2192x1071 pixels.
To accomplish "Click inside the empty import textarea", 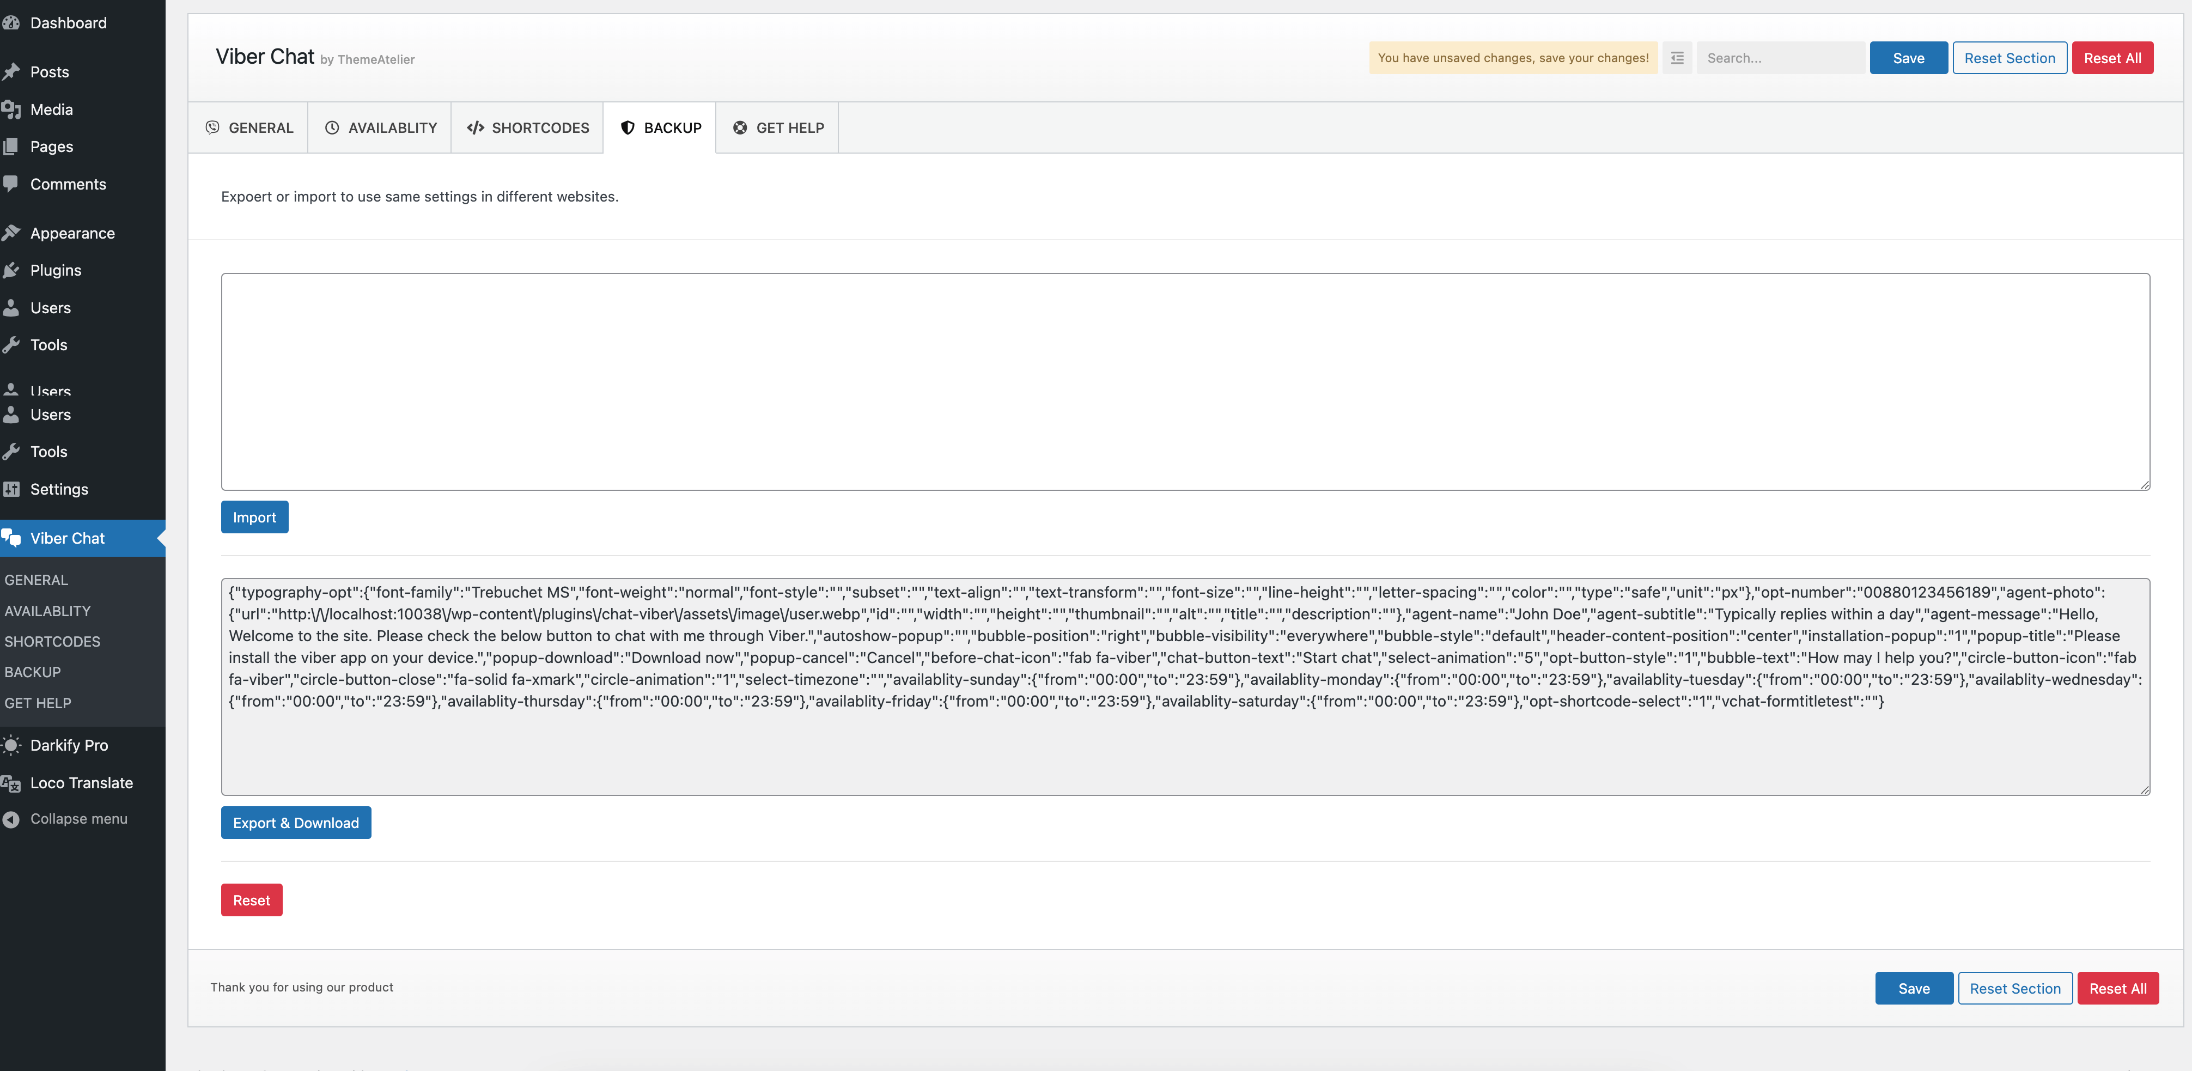I will [x=1185, y=382].
